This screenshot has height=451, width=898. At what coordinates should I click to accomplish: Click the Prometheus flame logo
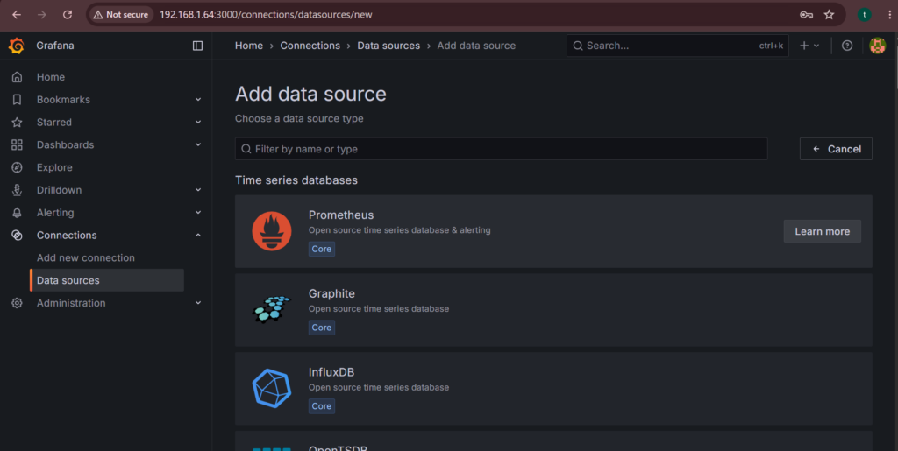tap(272, 231)
